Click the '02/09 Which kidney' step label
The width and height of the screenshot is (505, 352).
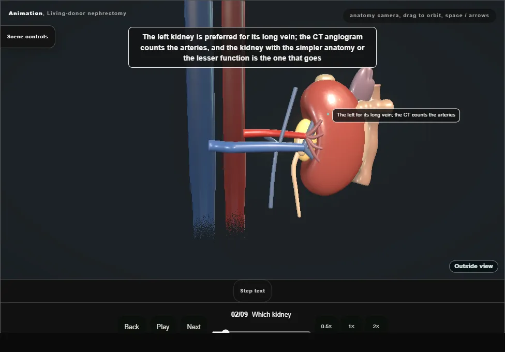[x=261, y=314]
